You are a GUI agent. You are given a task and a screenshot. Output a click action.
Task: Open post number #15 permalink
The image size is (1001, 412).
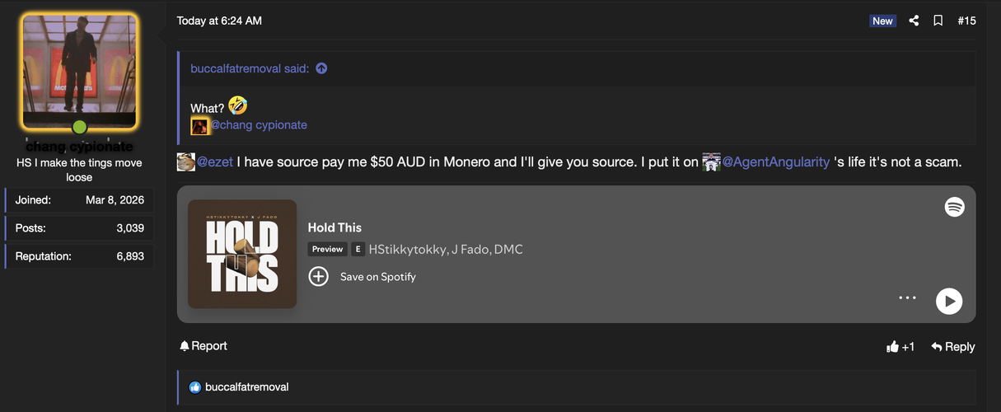pos(966,21)
